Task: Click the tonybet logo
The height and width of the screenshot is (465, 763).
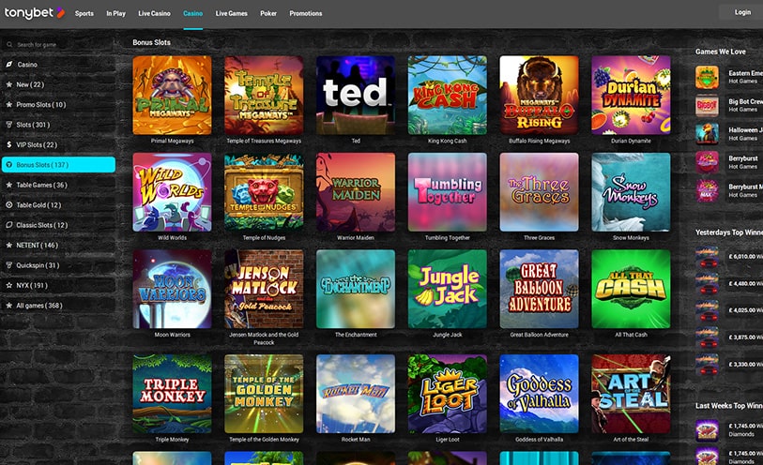Action: click(34, 13)
